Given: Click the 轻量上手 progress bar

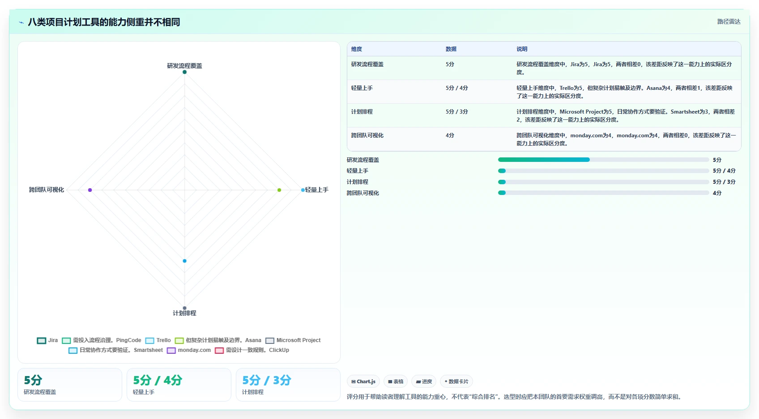Looking at the screenshot, I should (x=603, y=171).
